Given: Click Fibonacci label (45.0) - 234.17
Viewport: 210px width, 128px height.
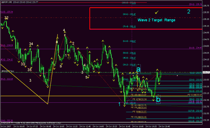Looking at the screenshot, I should (129, 58).
